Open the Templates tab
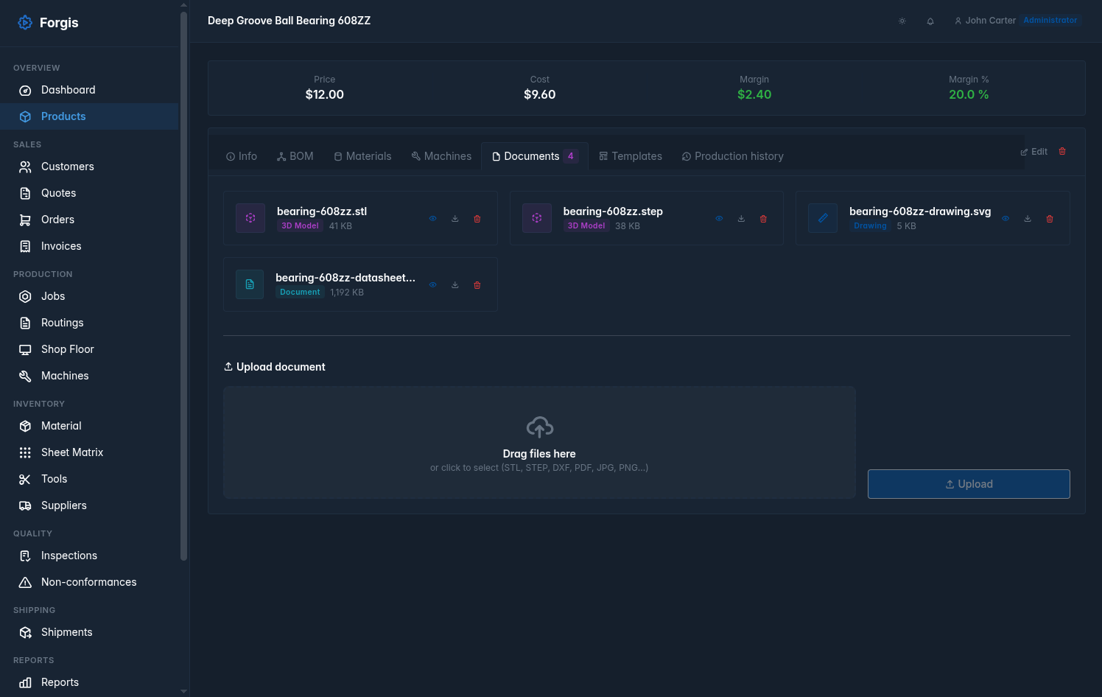Screen dimensions: 1102x697 coord(631,156)
